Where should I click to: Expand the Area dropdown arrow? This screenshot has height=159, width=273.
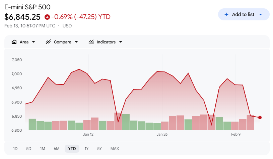(33, 42)
